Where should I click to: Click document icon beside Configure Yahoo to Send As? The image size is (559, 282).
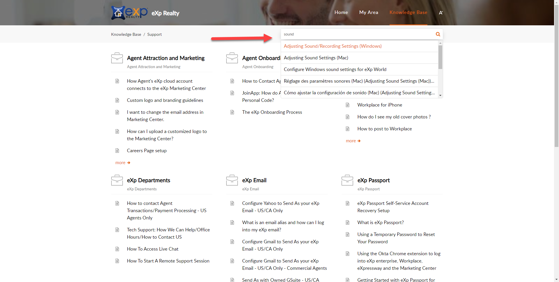(x=232, y=203)
